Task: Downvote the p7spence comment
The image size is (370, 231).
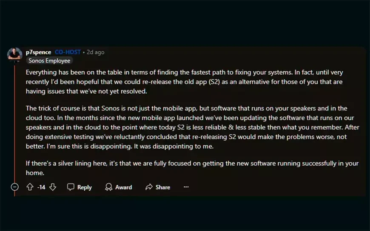Action: tap(53, 187)
